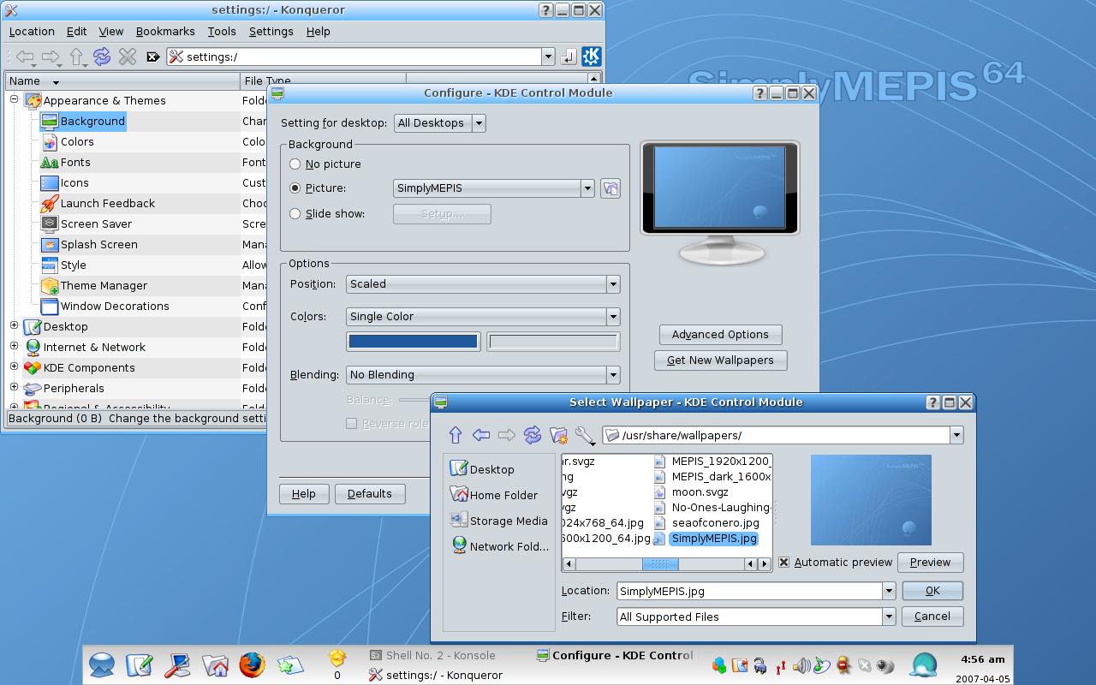Click the KDE gear logo in Konqueror
Image resolution: width=1096 pixels, height=685 pixels.
click(x=592, y=57)
